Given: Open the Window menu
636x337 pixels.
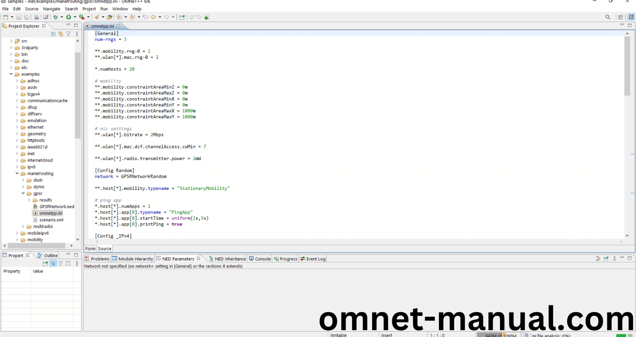Looking at the screenshot, I should 120,9.
